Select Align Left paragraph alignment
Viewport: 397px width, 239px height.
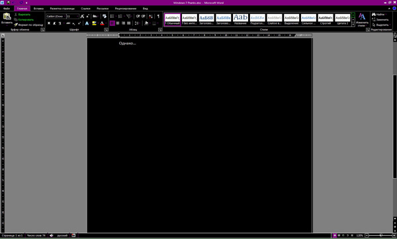point(112,23)
